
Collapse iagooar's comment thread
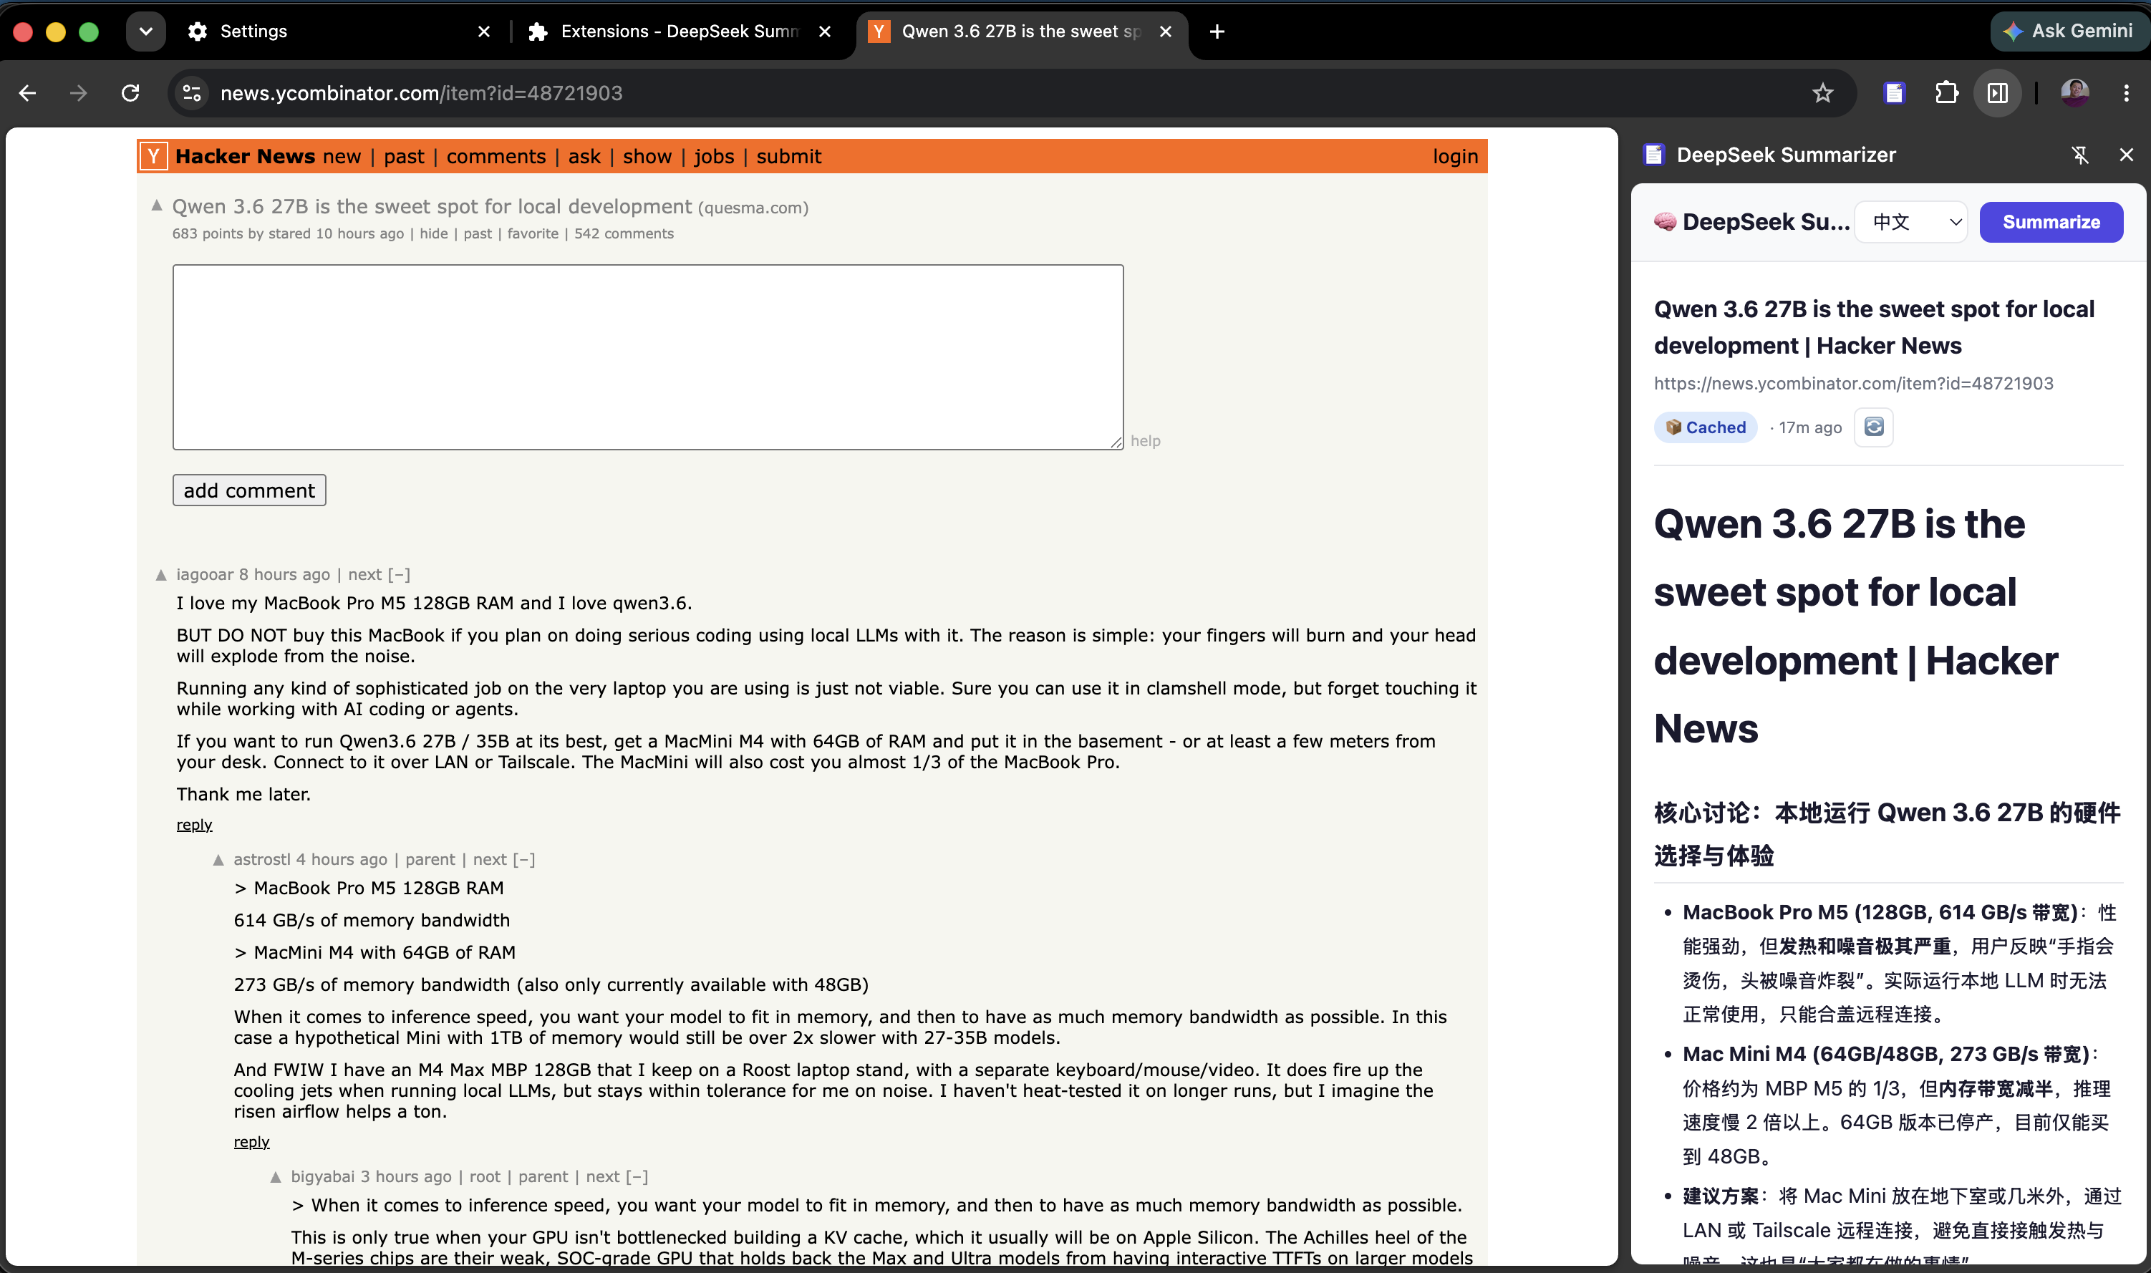click(x=399, y=574)
